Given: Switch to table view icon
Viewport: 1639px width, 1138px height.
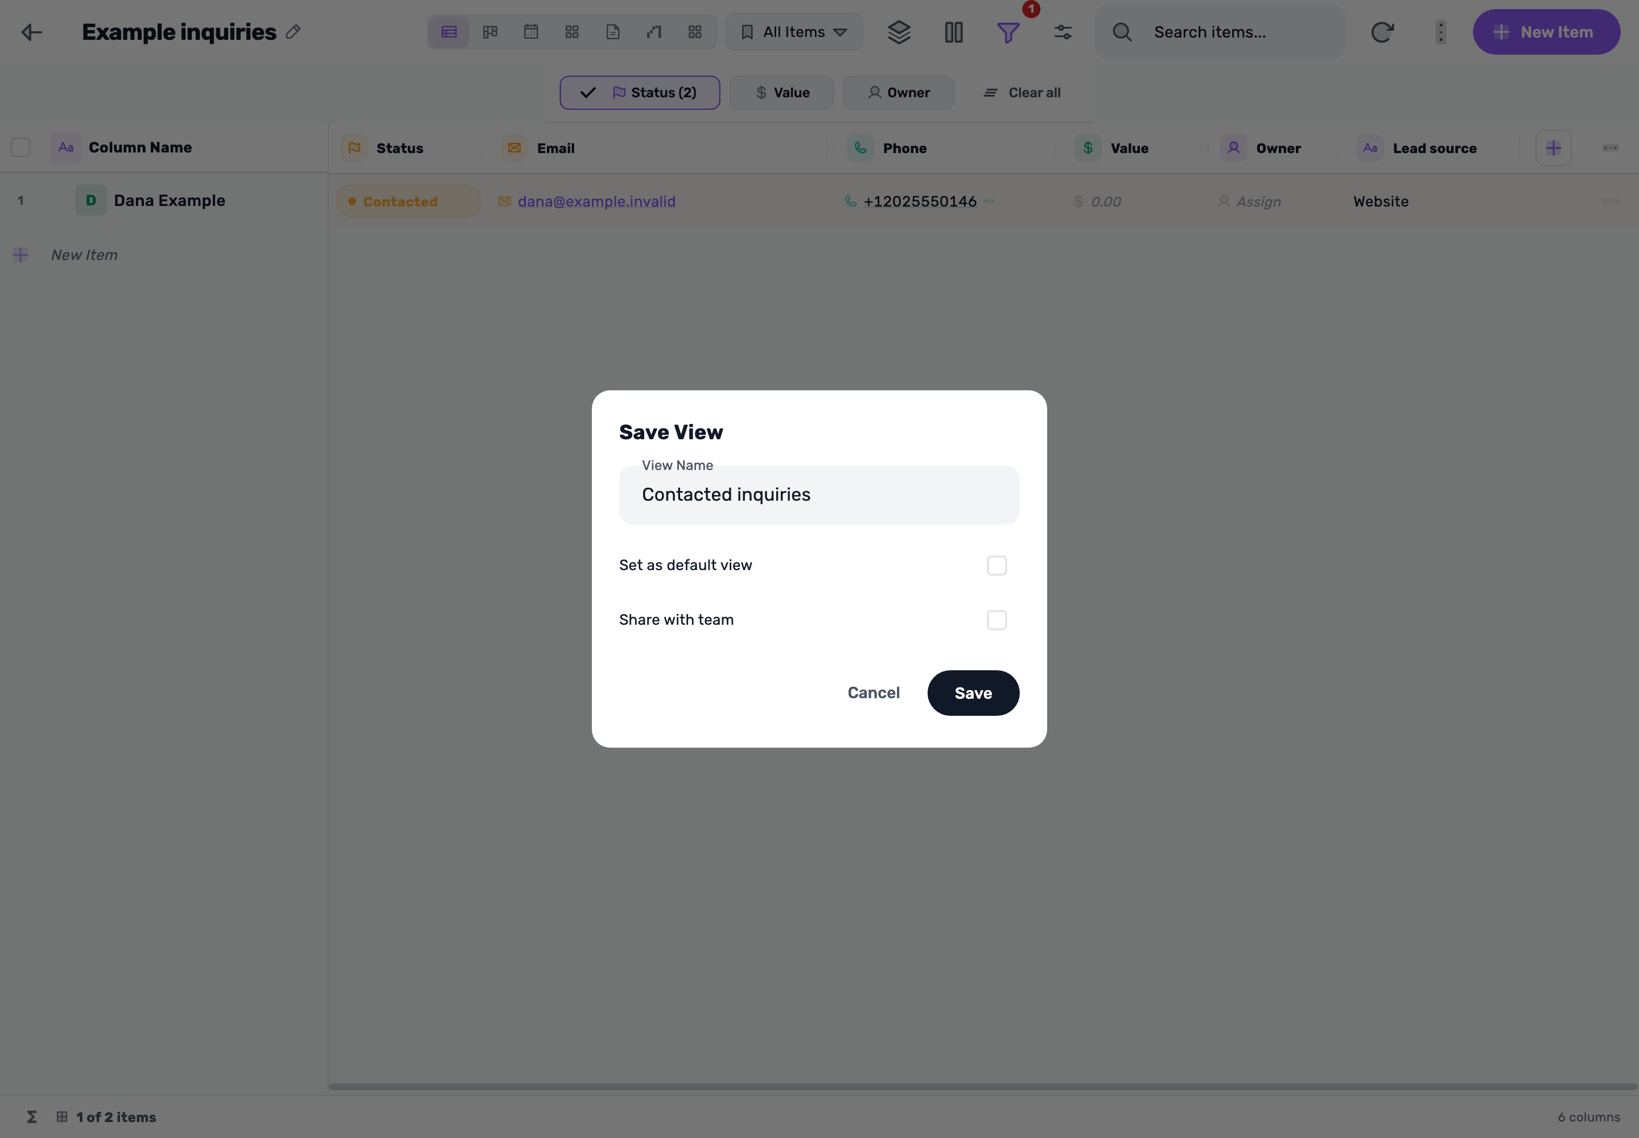Looking at the screenshot, I should 448,32.
